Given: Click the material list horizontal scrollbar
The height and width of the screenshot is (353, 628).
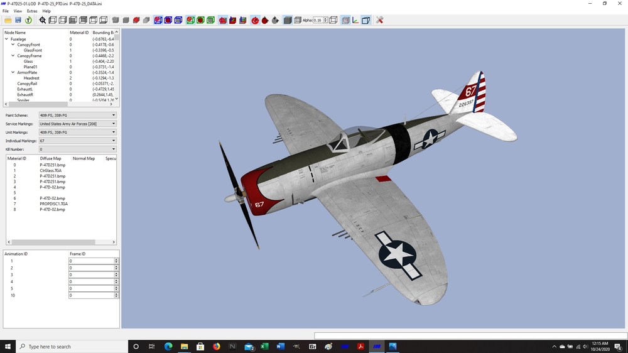Looking at the screenshot, I should 62,242.
